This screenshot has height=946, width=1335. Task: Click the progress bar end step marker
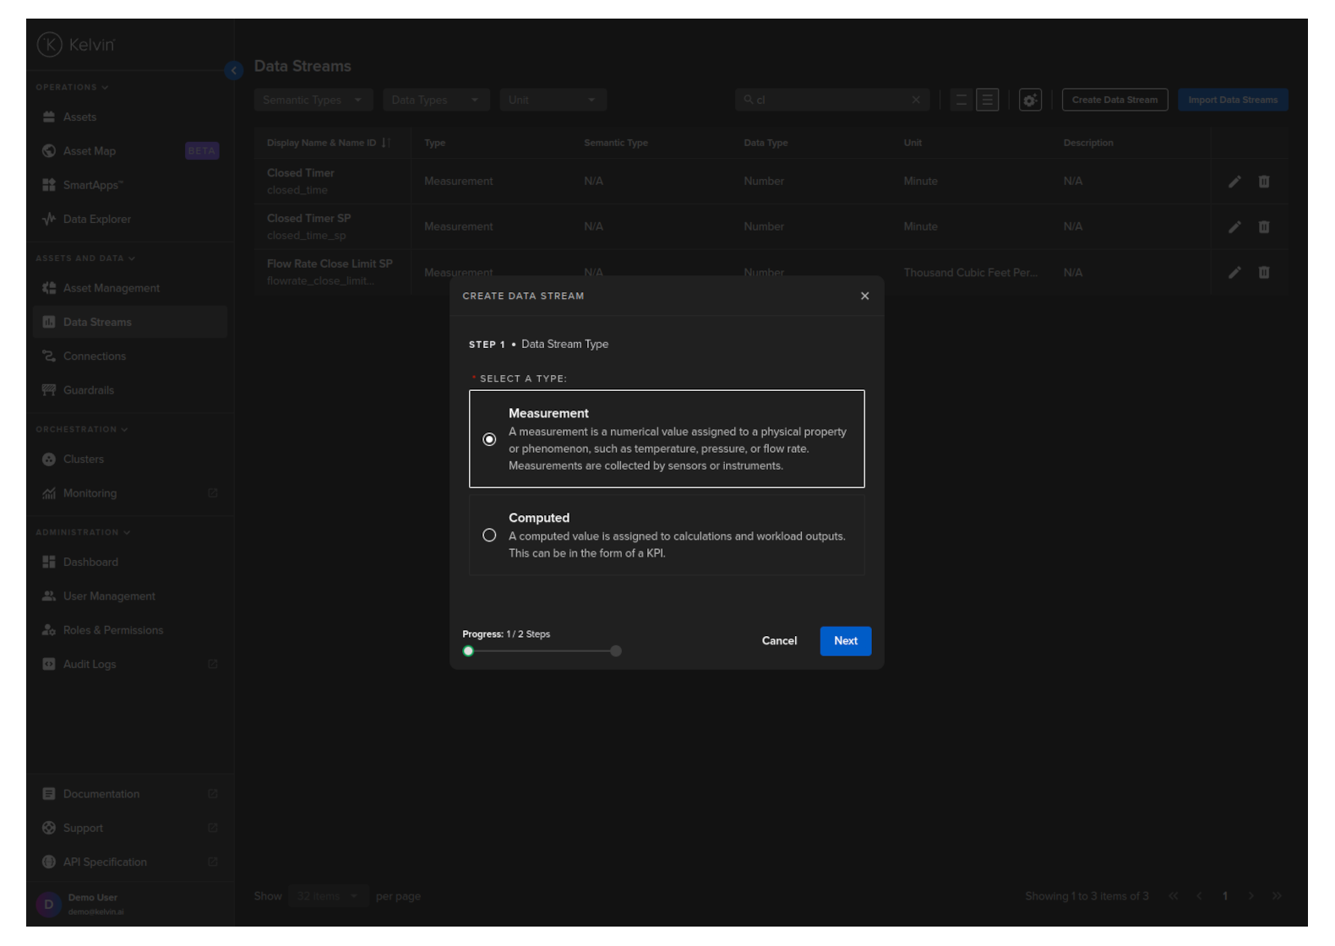[x=616, y=651]
